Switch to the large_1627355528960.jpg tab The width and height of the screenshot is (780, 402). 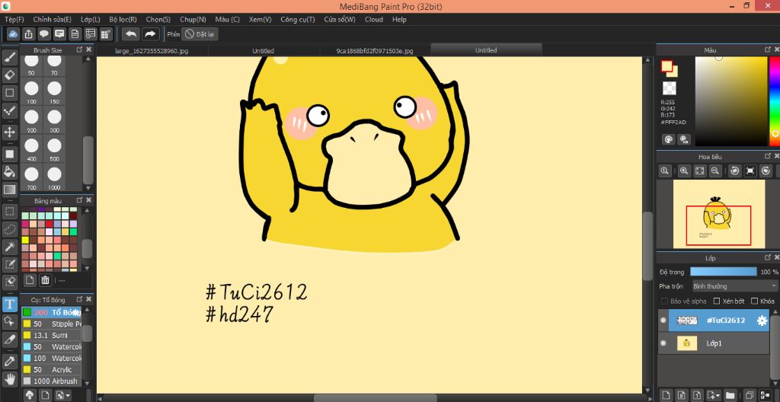click(152, 51)
